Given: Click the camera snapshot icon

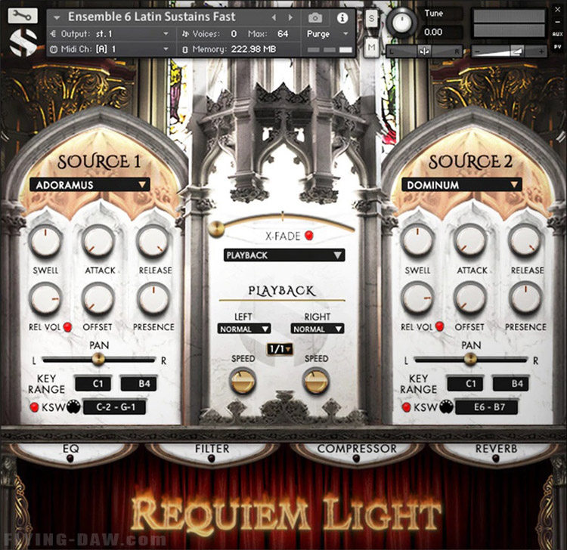Looking at the screenshot, I should [x=315, y=17].
